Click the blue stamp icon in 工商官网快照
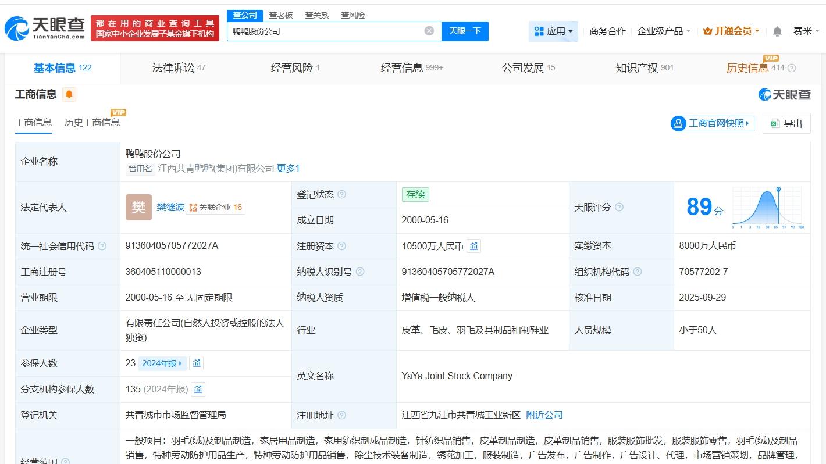The image size is (826, 464). click(678, 123)
